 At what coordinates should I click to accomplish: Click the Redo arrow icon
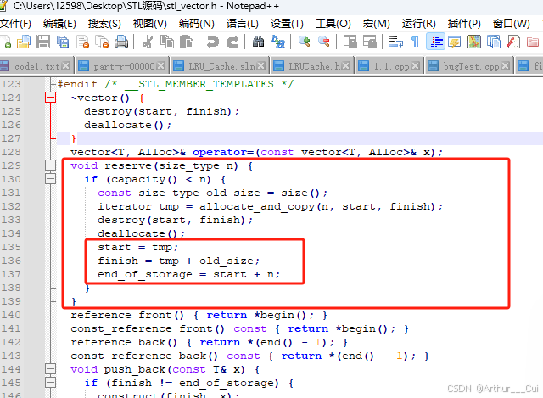click(232, 42)
